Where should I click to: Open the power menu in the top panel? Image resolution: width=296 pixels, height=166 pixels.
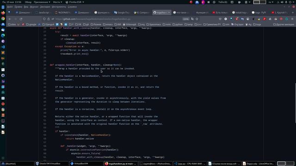(x=291, y=2)
